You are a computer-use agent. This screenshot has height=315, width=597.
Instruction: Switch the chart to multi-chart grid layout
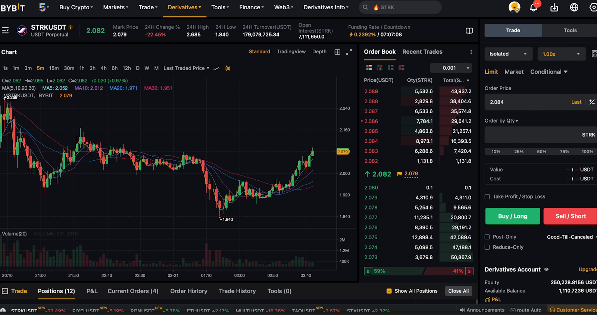[x=337, y=52]
